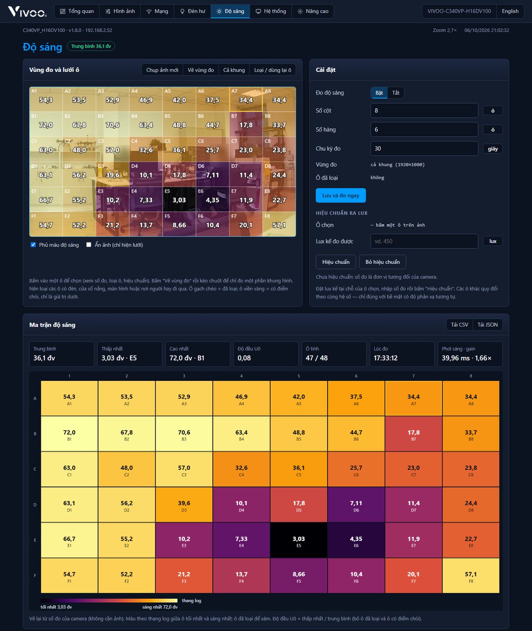This screenshot has width=532, height=631.
Task: Select Vẽ vùng đo tool
Action: click(x=201, y=70)
